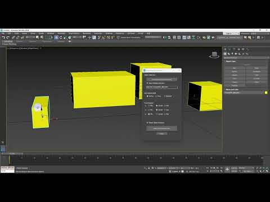The height and width of the screenshot is (202, 270).
Task: Click the Align tool icon
Action: coord(169,38)
